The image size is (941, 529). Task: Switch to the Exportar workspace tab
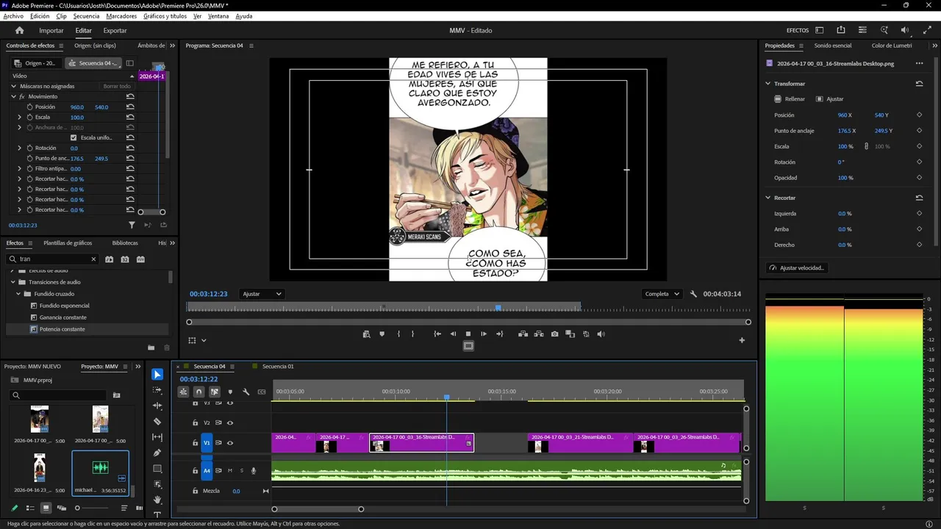tap(115, 31)
